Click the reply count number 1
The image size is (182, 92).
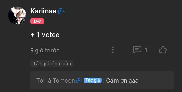pos(146,50)
